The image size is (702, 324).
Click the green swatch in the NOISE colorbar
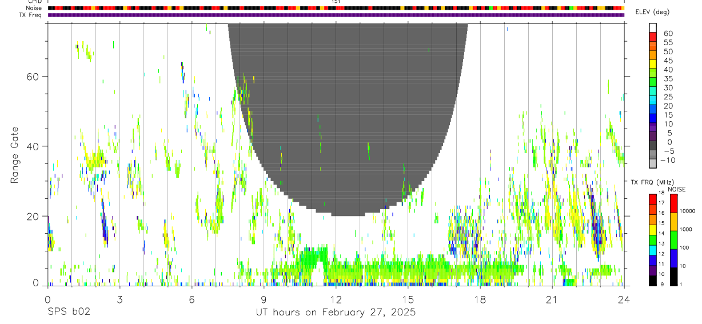675,240
